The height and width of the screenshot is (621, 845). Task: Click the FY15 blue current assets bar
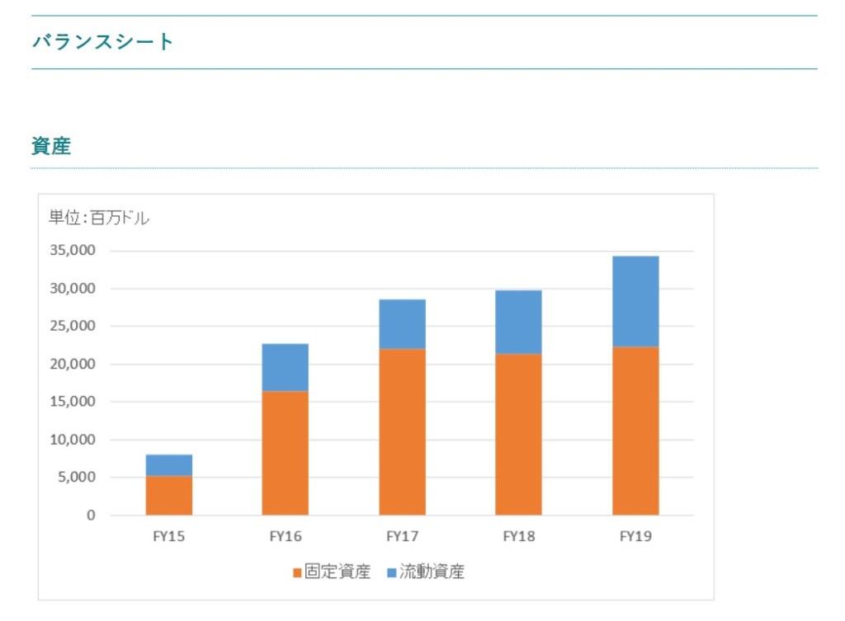169,465
